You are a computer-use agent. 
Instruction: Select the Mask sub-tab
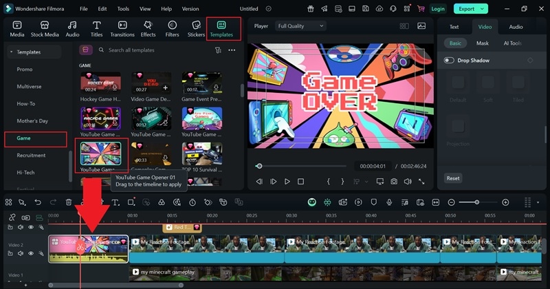(x=483, y=43)
